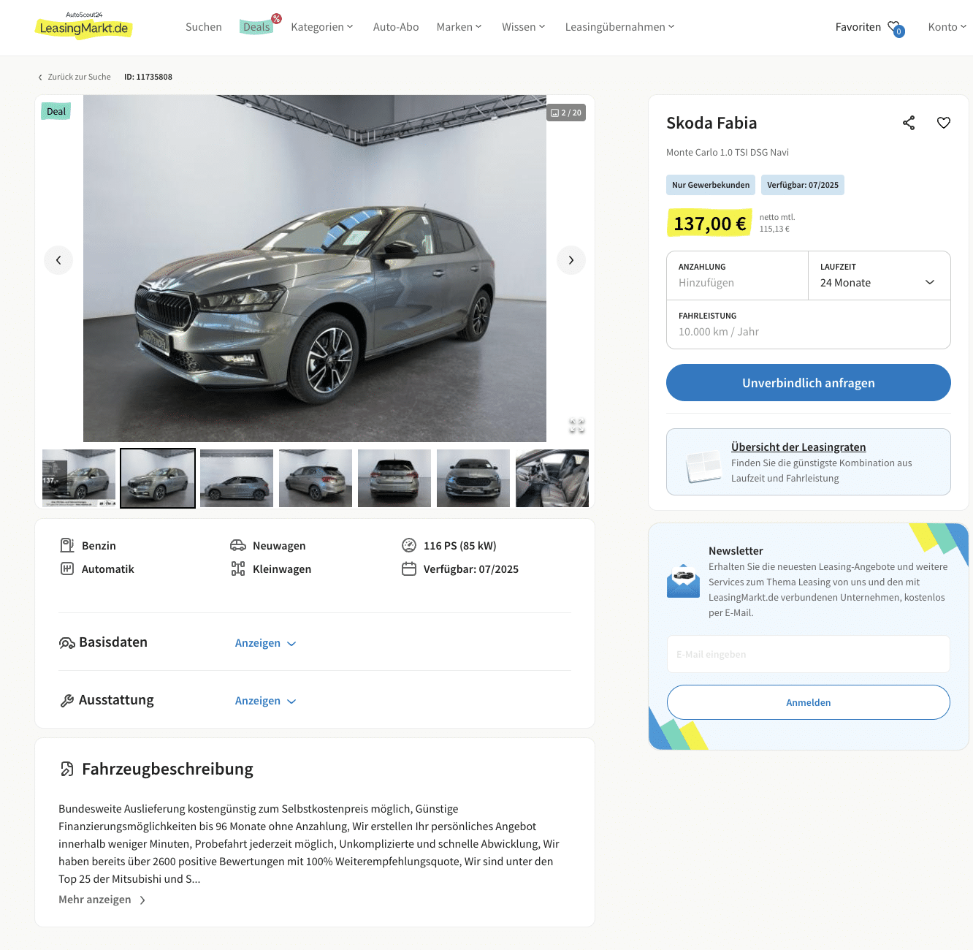This screenshot has width=973, height=950.
Task: Click the newsletter envelope icon
Action: click(683, 581)
